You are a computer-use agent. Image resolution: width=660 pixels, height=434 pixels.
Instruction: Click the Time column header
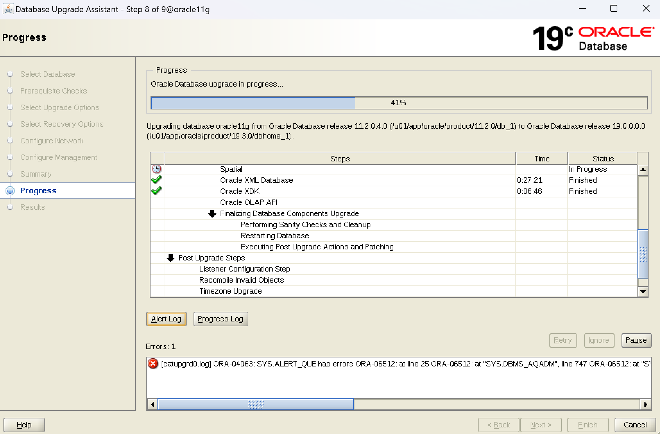click(542, 159)
